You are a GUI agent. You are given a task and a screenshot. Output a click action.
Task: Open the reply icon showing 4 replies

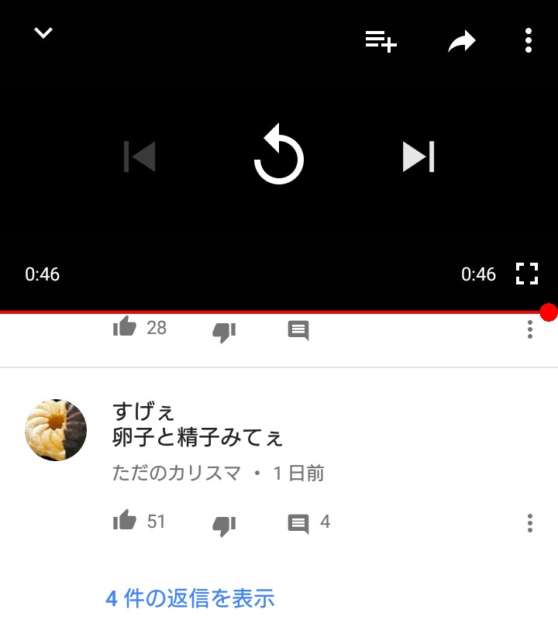(309, 523)
